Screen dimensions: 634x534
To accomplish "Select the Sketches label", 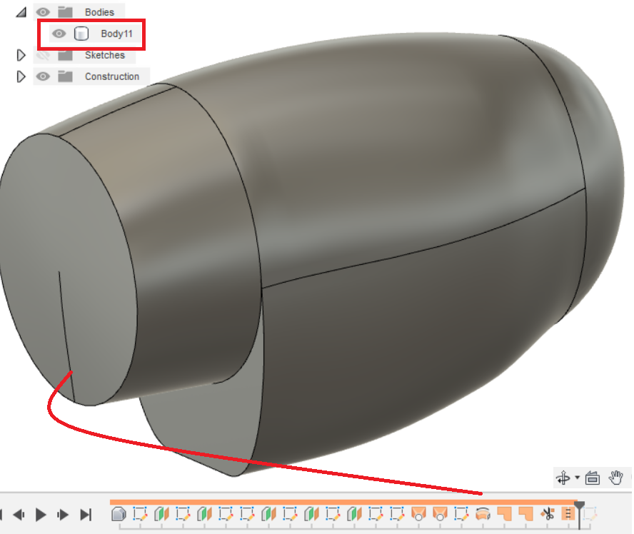I will (x=105, y=55).
